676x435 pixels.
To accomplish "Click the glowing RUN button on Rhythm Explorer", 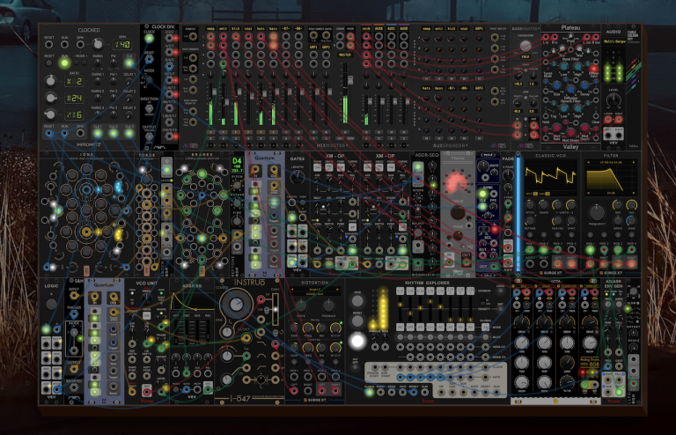I will point(357,341).
